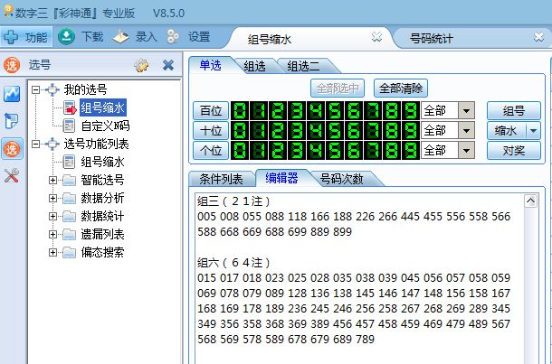This screenshot has width=552, height=364.
Task: Open the 缩水 button dropdown arrow
Action: click(x=533, y=130)
